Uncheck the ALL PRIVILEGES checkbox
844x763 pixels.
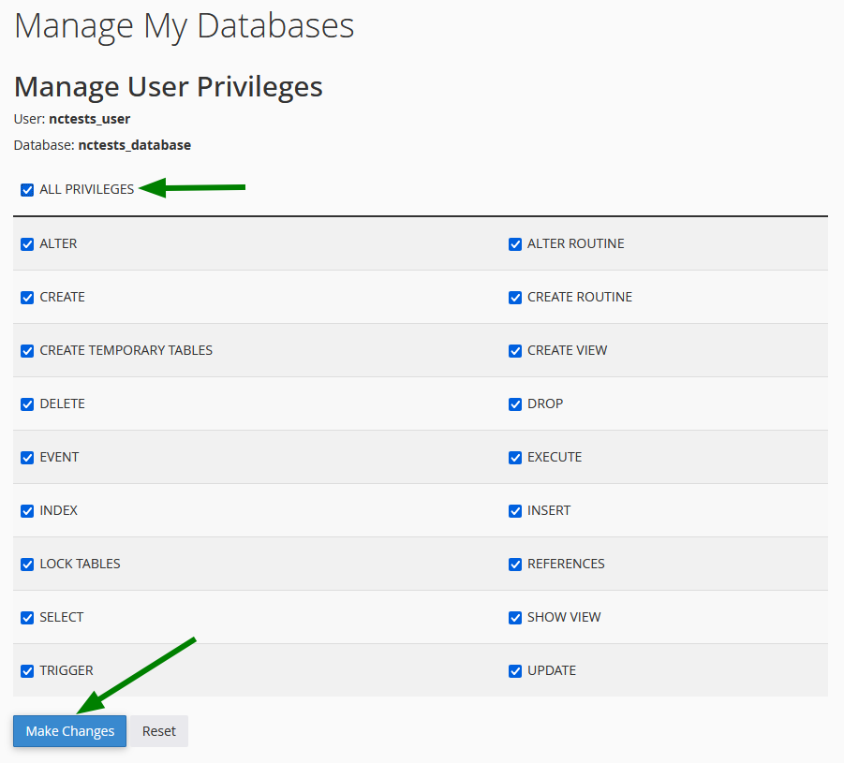click(27, 189)
